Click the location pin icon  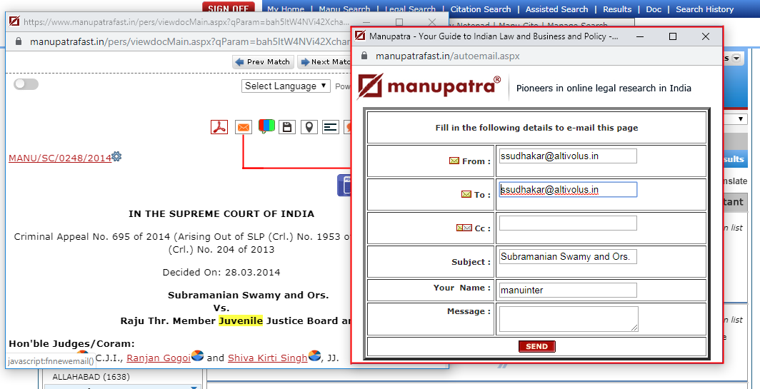(309, 127)
